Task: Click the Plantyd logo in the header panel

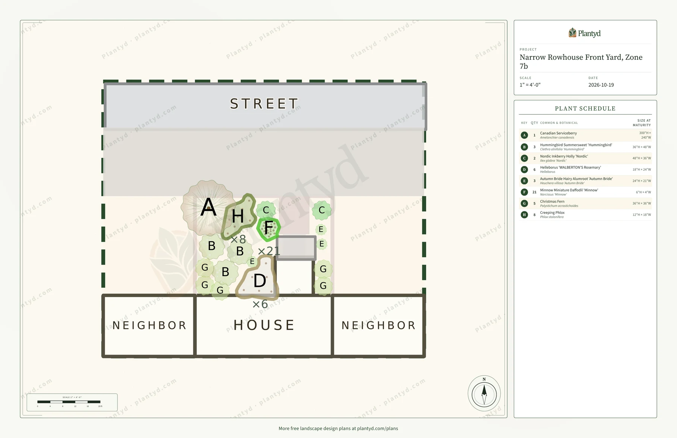Action: click(x=585, y=33)
